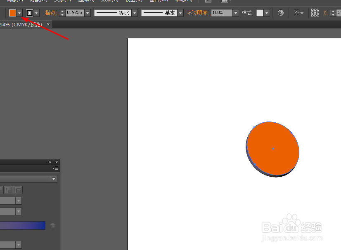The height and width of the screenshot is (250, 341).
Task: Click the Recolor Artwork wheel icon
Action: (x=281, y=13)
